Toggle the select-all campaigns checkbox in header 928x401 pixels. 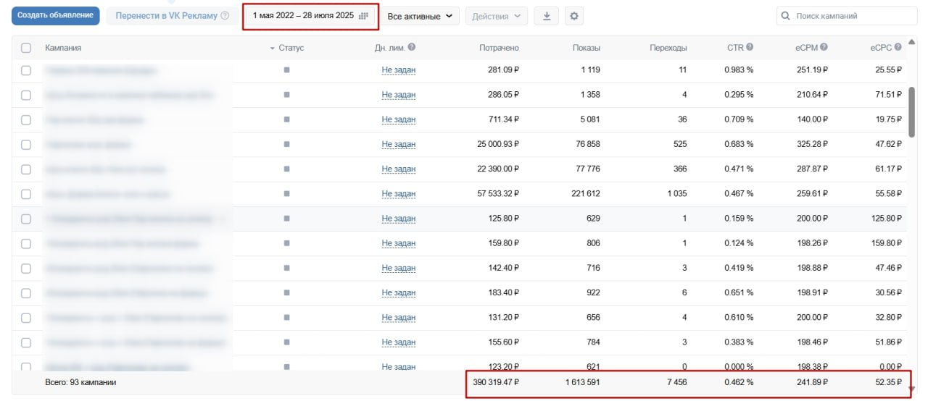pos(26,48)
